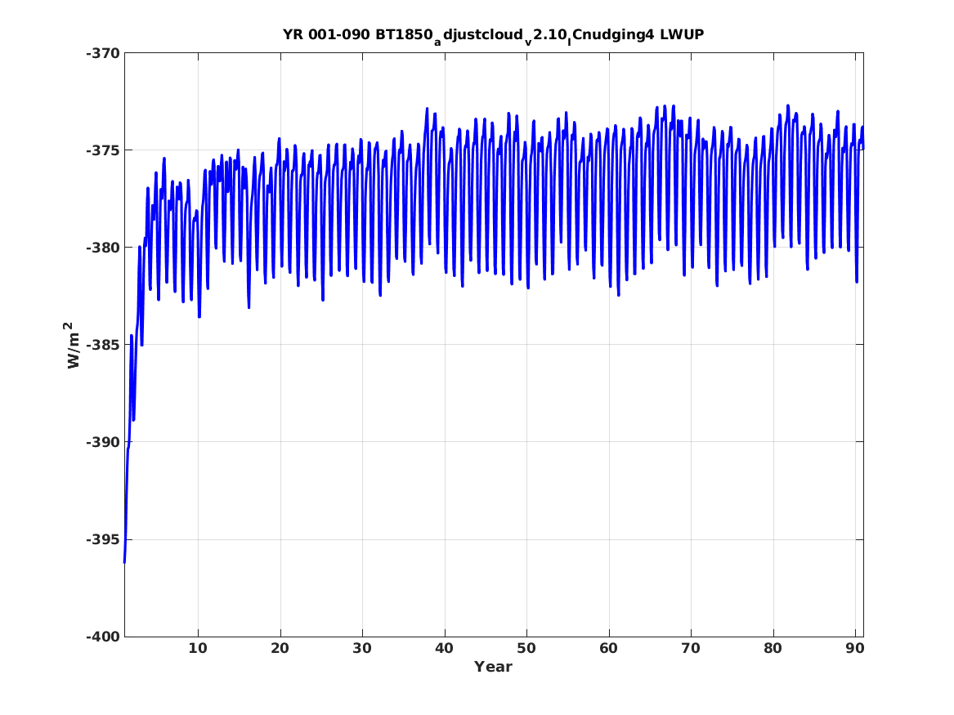Click the 'W/m2' y-axis label
The width and height of the screenshot is (954, 715).
pyautogui.click(x=73, y=345)
